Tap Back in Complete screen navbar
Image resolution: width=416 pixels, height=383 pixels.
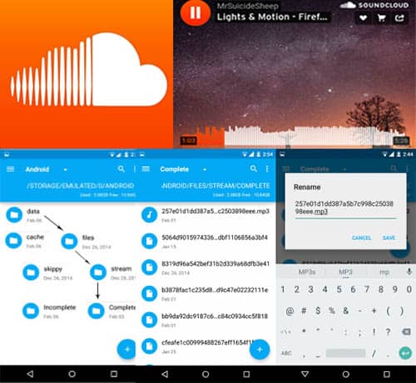[x=165, y=374]
